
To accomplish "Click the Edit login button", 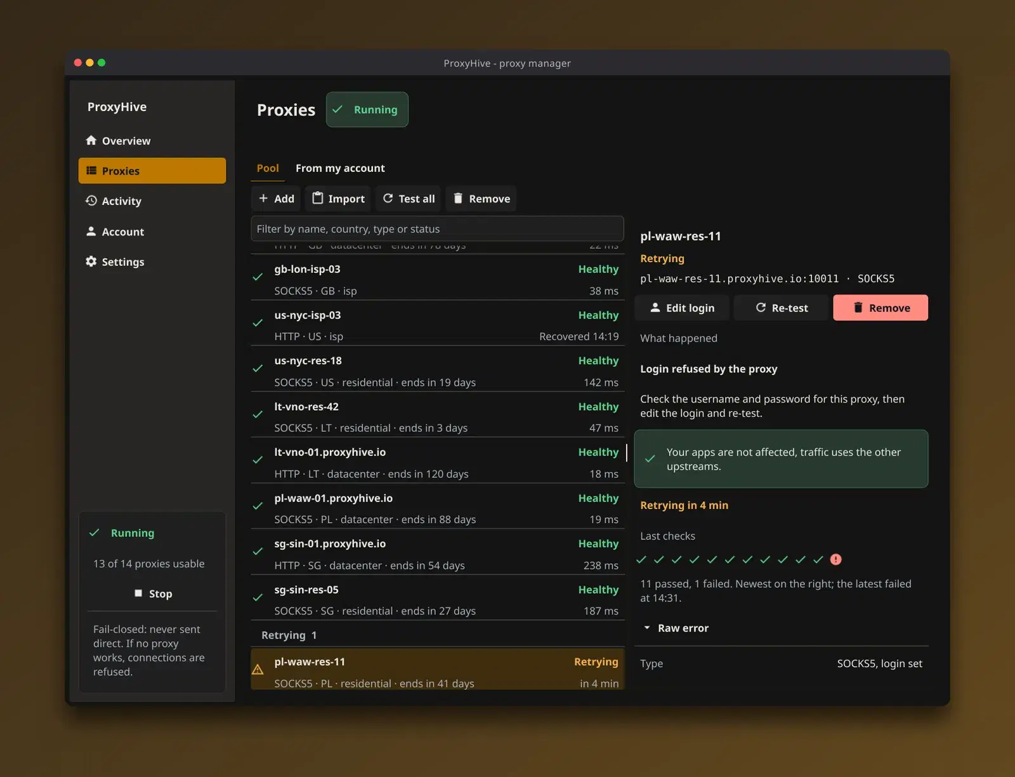I will (682, 307).
